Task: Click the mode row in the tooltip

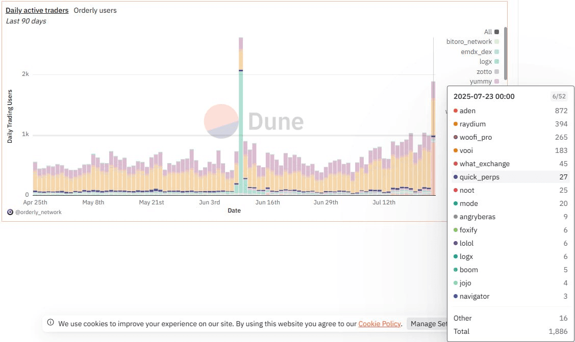Action: click(510, 203)
